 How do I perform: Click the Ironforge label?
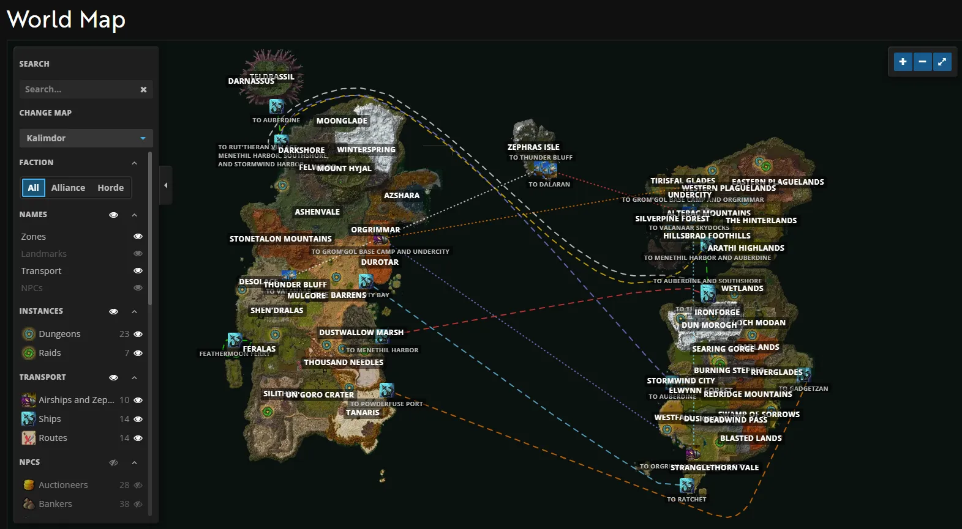click(x=717, y=312)
